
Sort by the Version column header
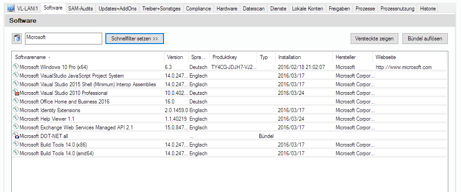click(x=176, y=57)
